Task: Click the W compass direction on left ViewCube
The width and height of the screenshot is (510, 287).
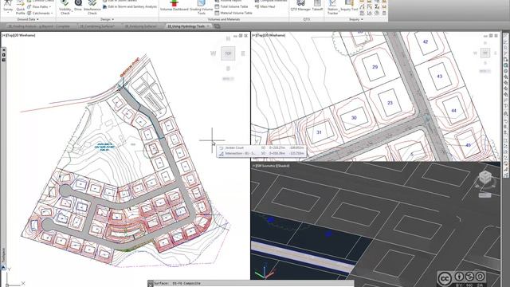Action: [214, 53]
